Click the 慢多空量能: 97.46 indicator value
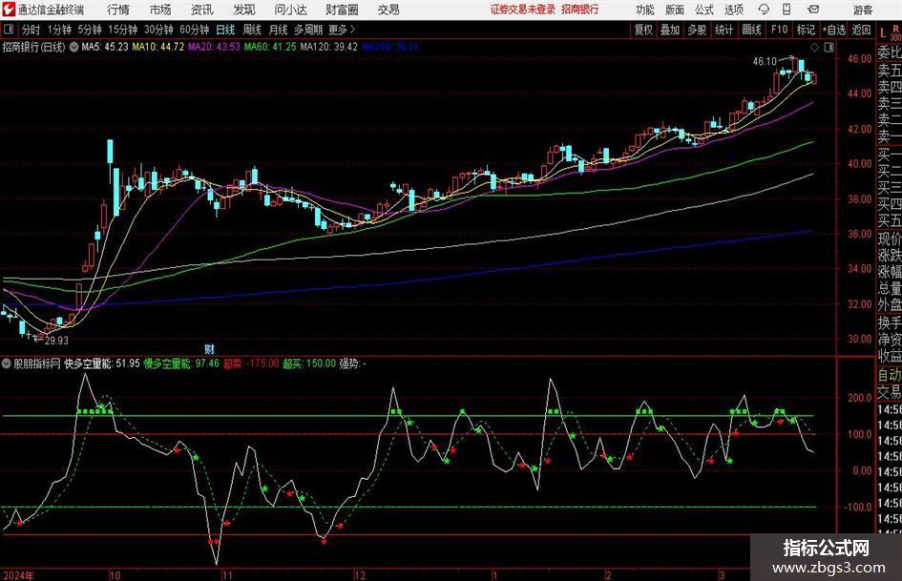This screenshot has height=581, width=902. pyautogui.click(x=181, y=363)
